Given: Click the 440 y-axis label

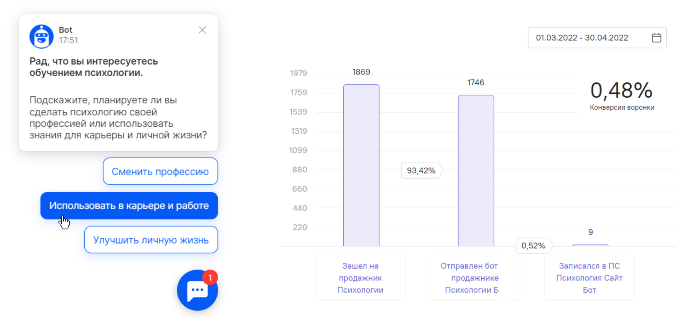Looking at the screenshot, I should point(300,208).
